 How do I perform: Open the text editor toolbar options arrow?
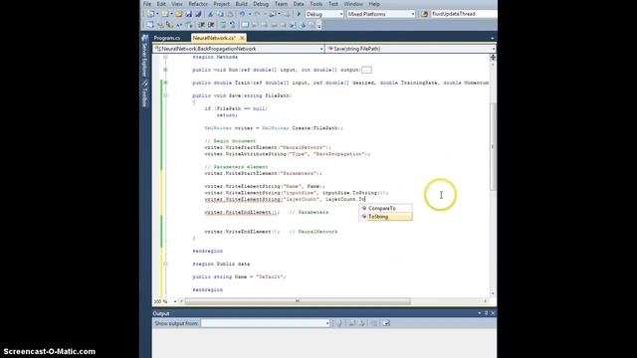point(319,26)
